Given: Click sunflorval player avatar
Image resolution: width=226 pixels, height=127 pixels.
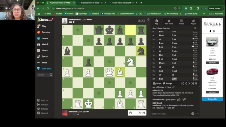Looking at the screenshot, I should (65, 113).
